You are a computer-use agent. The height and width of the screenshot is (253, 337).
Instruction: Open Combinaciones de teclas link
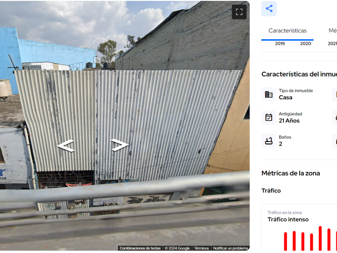pos(140,248)
